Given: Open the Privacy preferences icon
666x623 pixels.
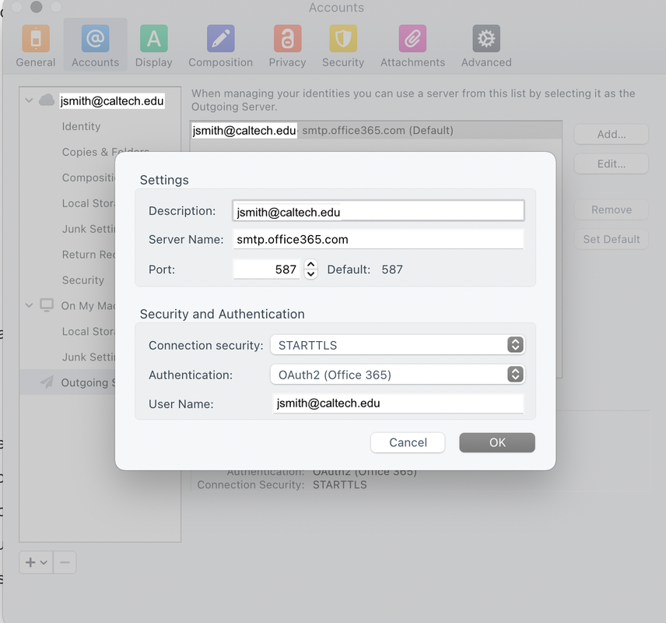Looking at the screenshot, I should tap(287, 39).
